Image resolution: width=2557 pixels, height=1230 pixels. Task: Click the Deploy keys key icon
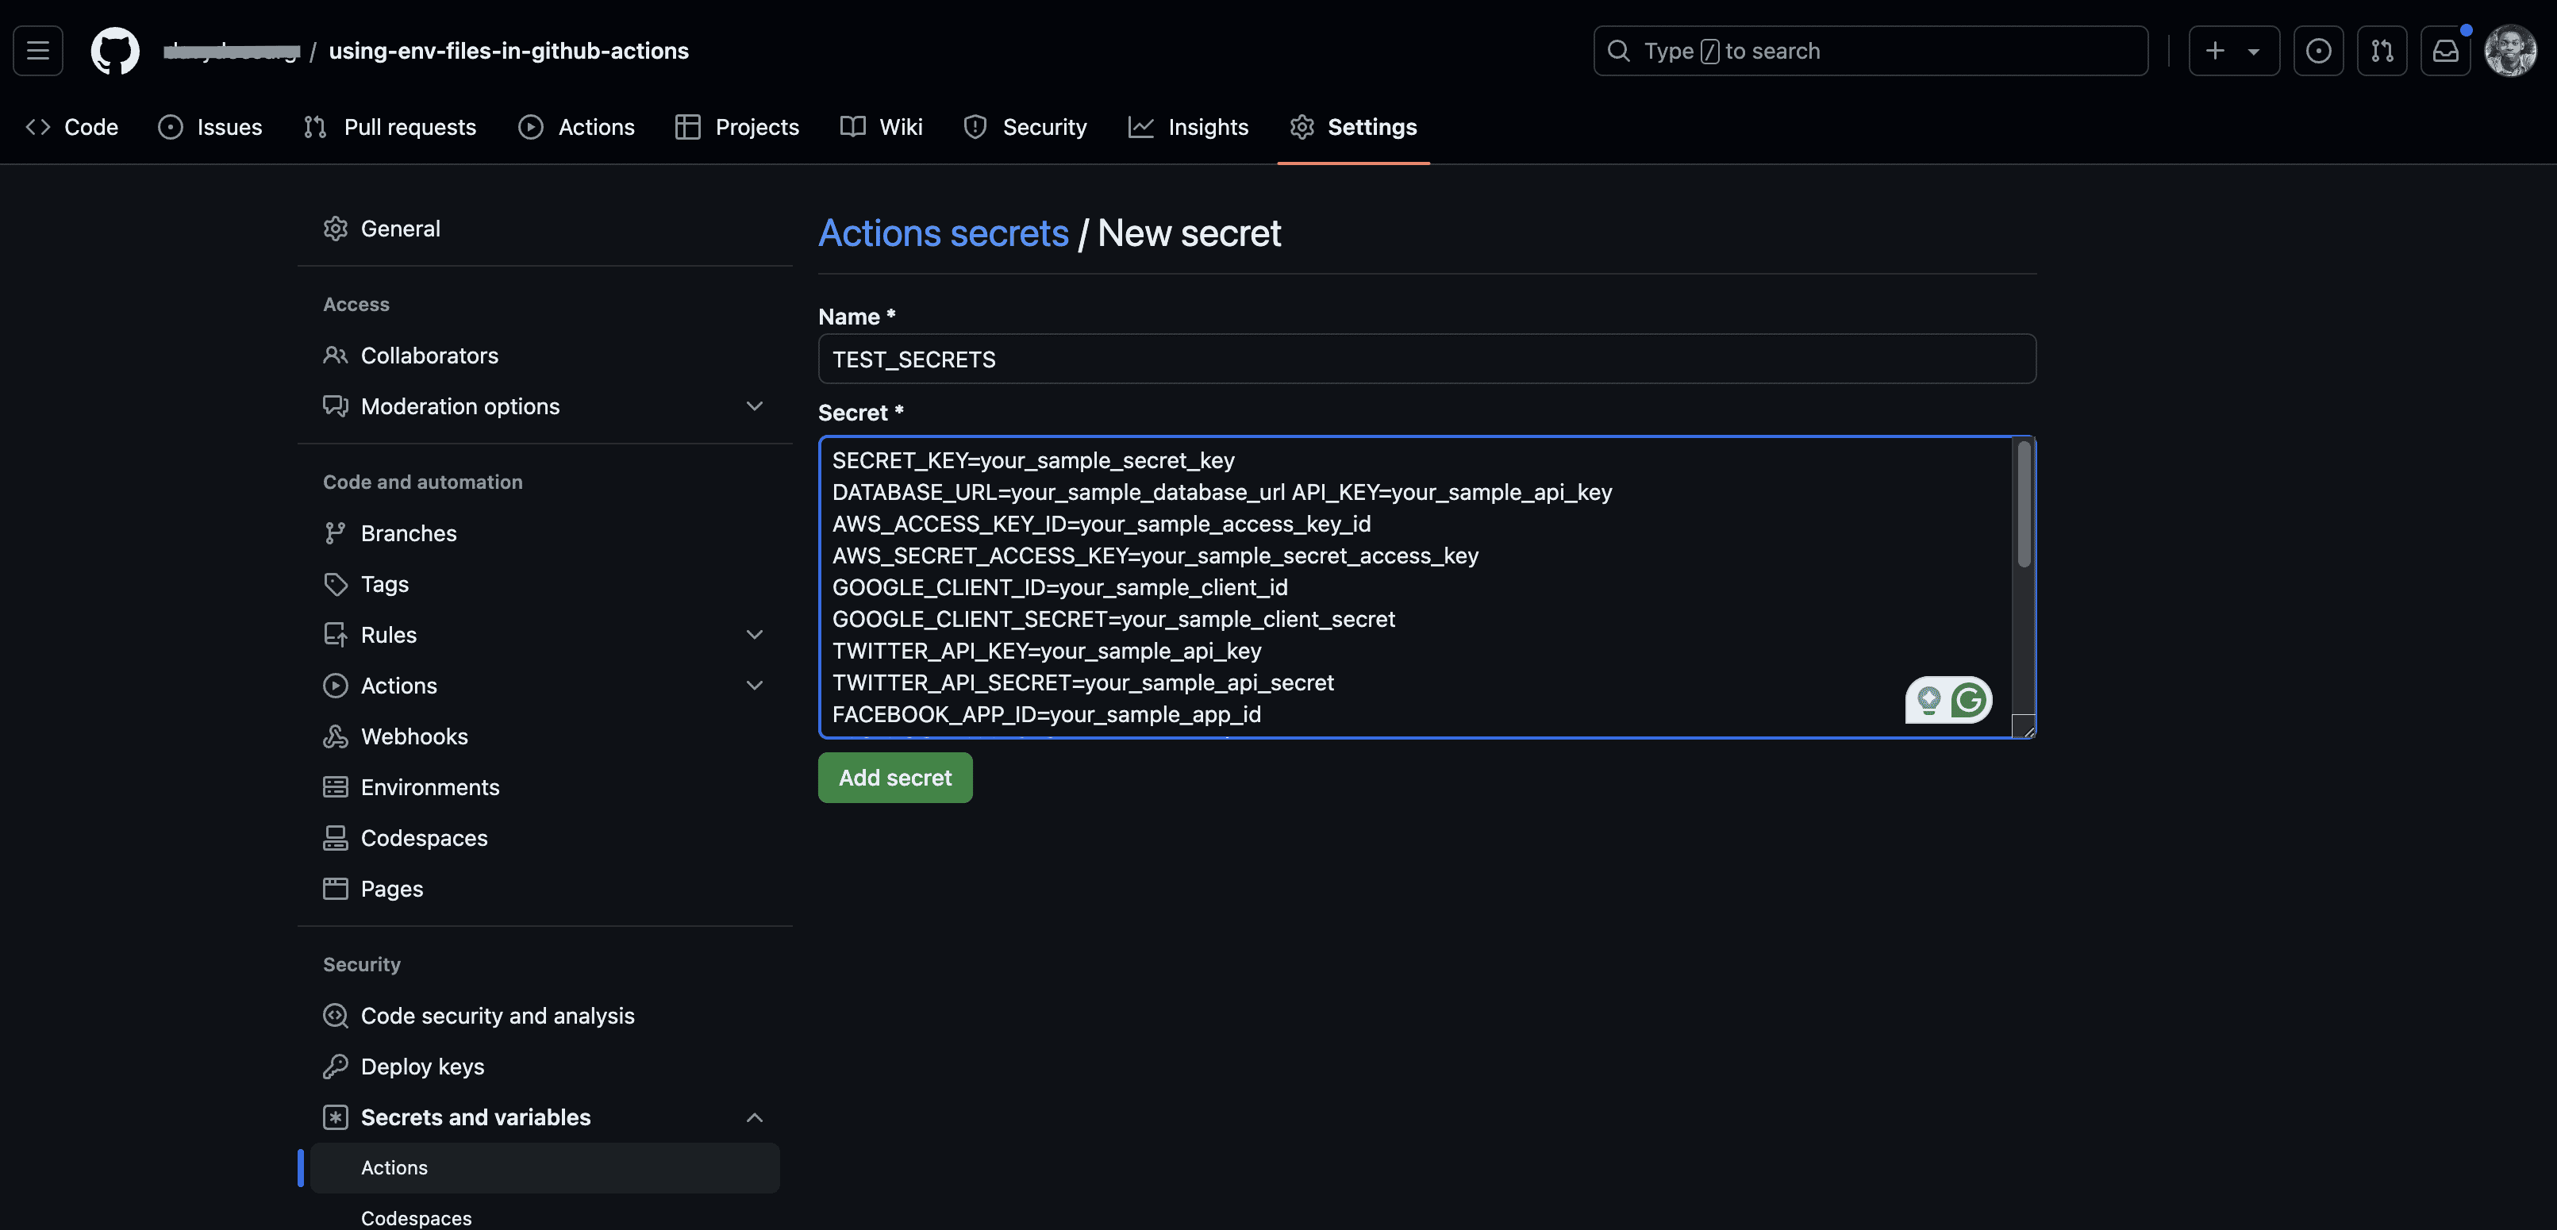click(336, 1067)
